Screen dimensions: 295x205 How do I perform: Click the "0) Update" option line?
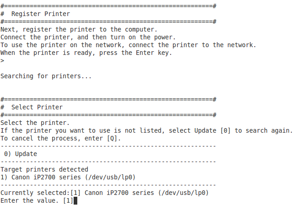(21, 154)
